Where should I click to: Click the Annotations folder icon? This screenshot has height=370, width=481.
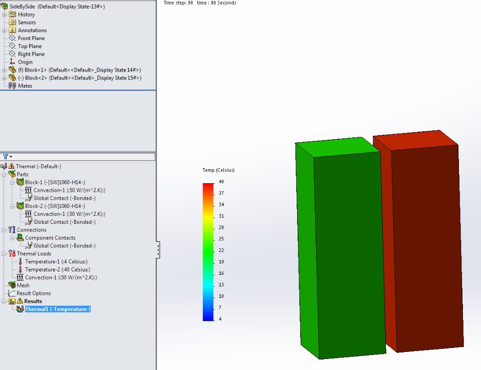(12, 30)
